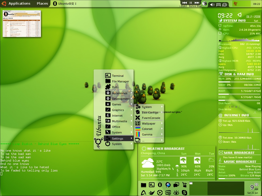Select the Ubuntu中文 Opera task in top panel

(65, 4)
